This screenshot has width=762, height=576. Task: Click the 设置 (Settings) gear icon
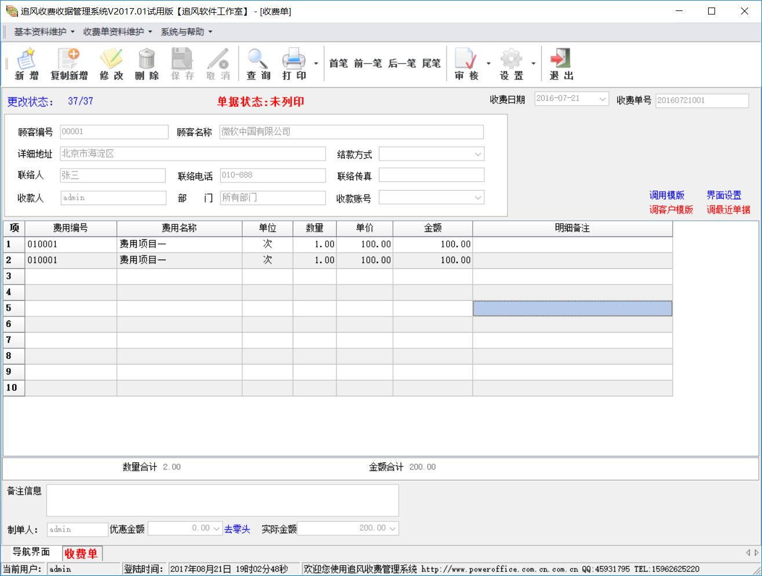pyautogui.click(x=511, y=64)
